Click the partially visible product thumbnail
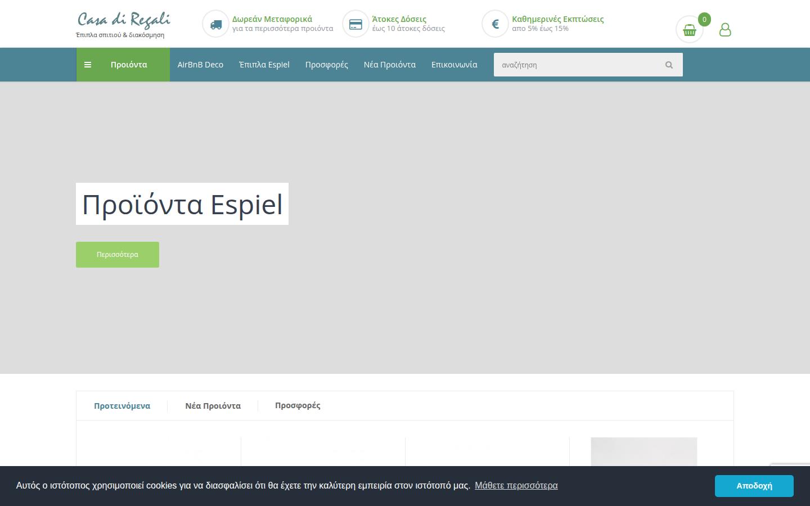 pos(644,451)
